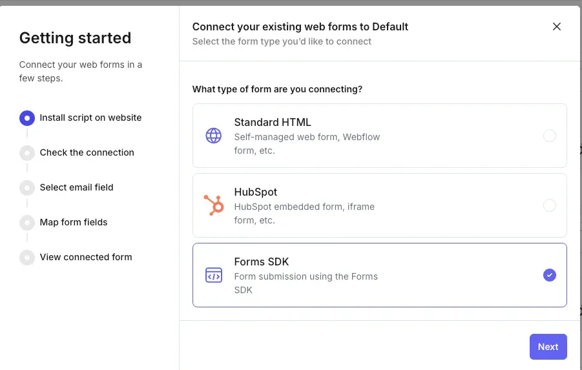This screenshot has height=370, width=582.
Task: Click the orange HubSpot logo icon
Action: (x=213, y=205)
